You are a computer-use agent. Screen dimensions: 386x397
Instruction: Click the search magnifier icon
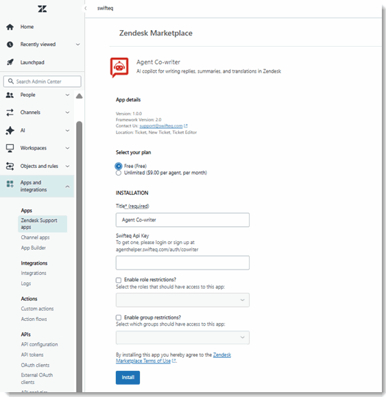tap(11, 82)
